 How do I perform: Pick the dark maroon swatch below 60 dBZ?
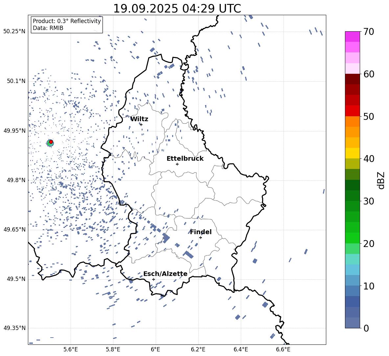[353, 79]
